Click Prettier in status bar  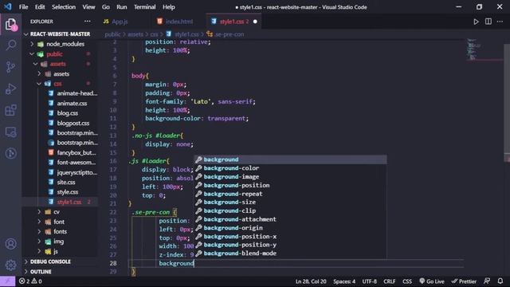(x=464, y=281)
